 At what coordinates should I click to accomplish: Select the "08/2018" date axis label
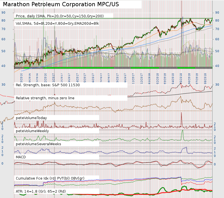[205, 79]
